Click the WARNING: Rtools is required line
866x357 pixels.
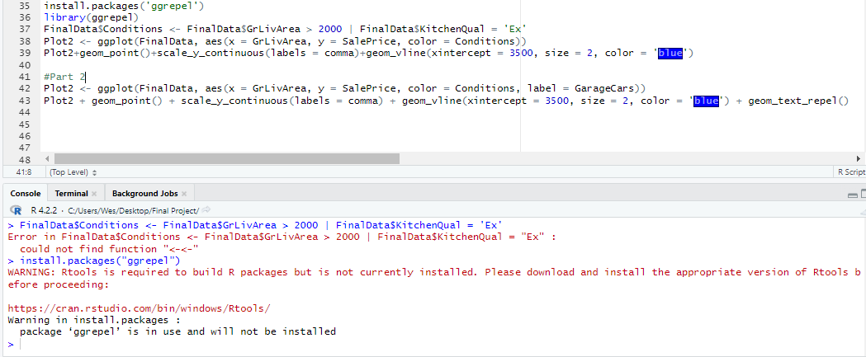[x=434, y=273]
